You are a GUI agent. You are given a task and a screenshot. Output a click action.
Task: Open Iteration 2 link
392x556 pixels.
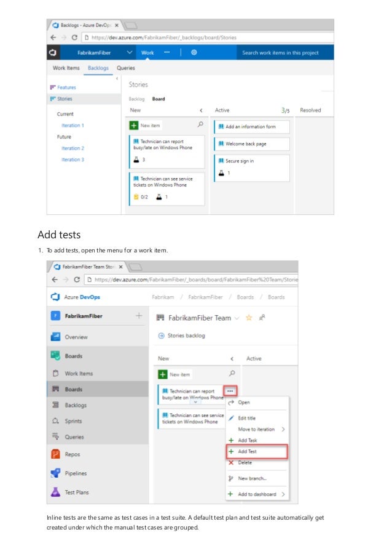pyautogui.click(x=73, y=148)
